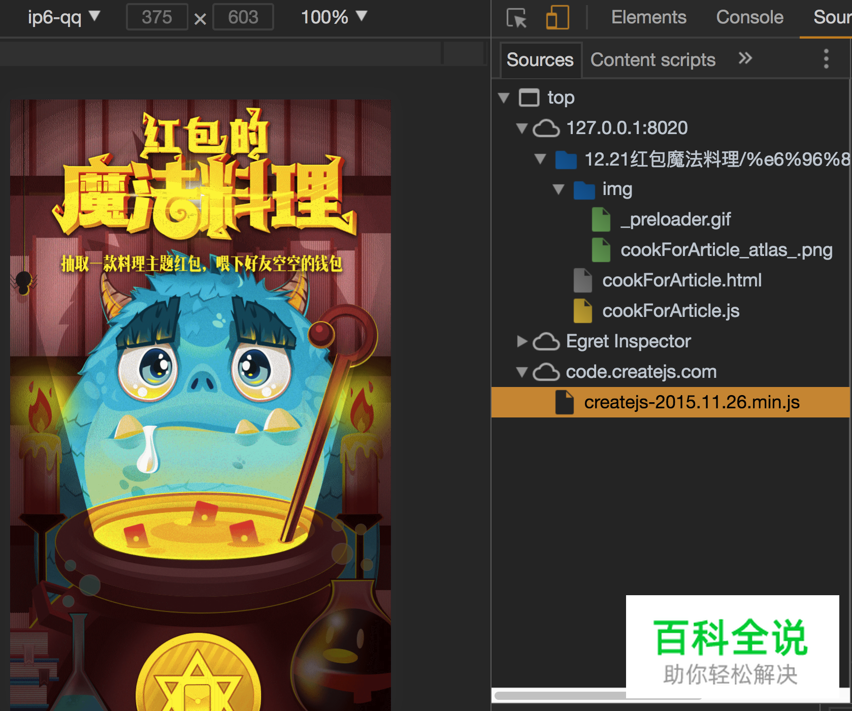Click the cloud icon beside Egret Inspector
The height and width of the screenshot is (711, 852).
(546, 341)
